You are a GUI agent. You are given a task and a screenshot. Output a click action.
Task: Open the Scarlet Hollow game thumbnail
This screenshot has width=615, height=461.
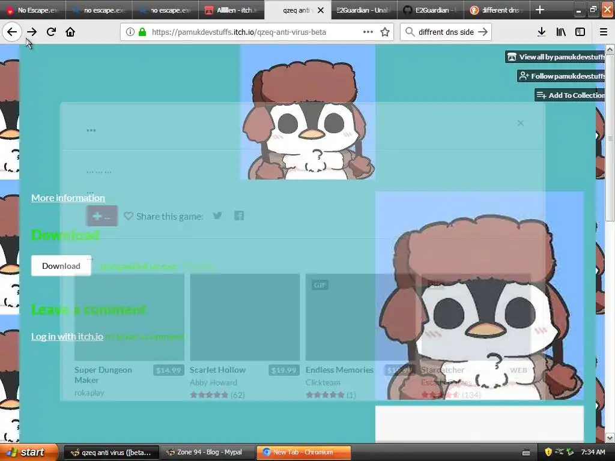pos(245,317)
